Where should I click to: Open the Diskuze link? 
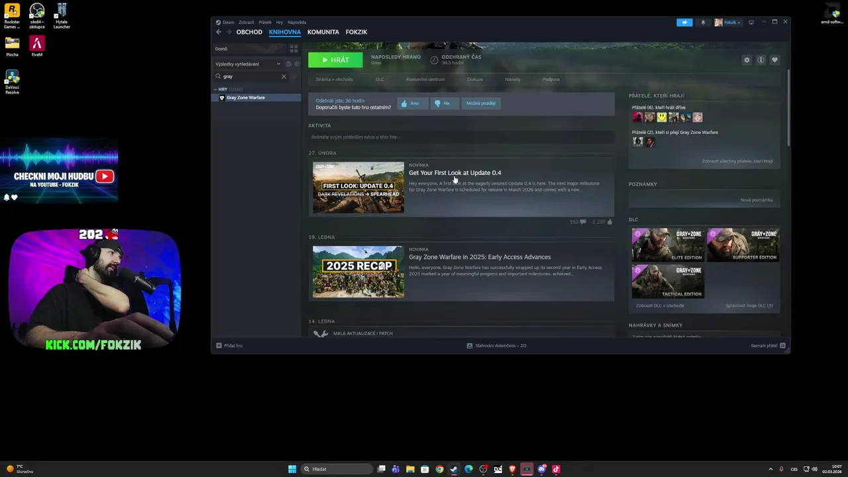475,79
